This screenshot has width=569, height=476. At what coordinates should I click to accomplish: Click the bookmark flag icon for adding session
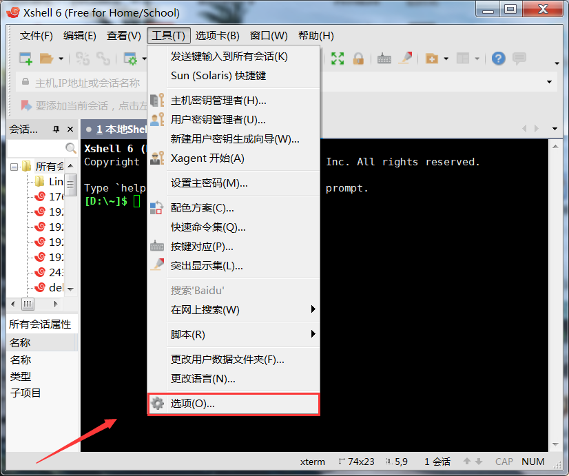pos(26,105)
